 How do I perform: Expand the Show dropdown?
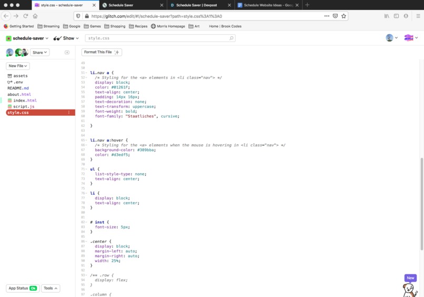click(66, 38)
